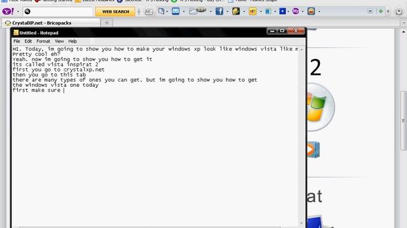The height and width of the screenshot is (228, 407).
Task: Click the Notepad title bar icon
Action: coord(16,32)
